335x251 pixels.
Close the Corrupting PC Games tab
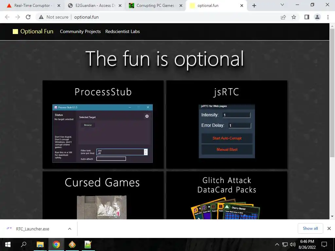click(x=181, y=6)
